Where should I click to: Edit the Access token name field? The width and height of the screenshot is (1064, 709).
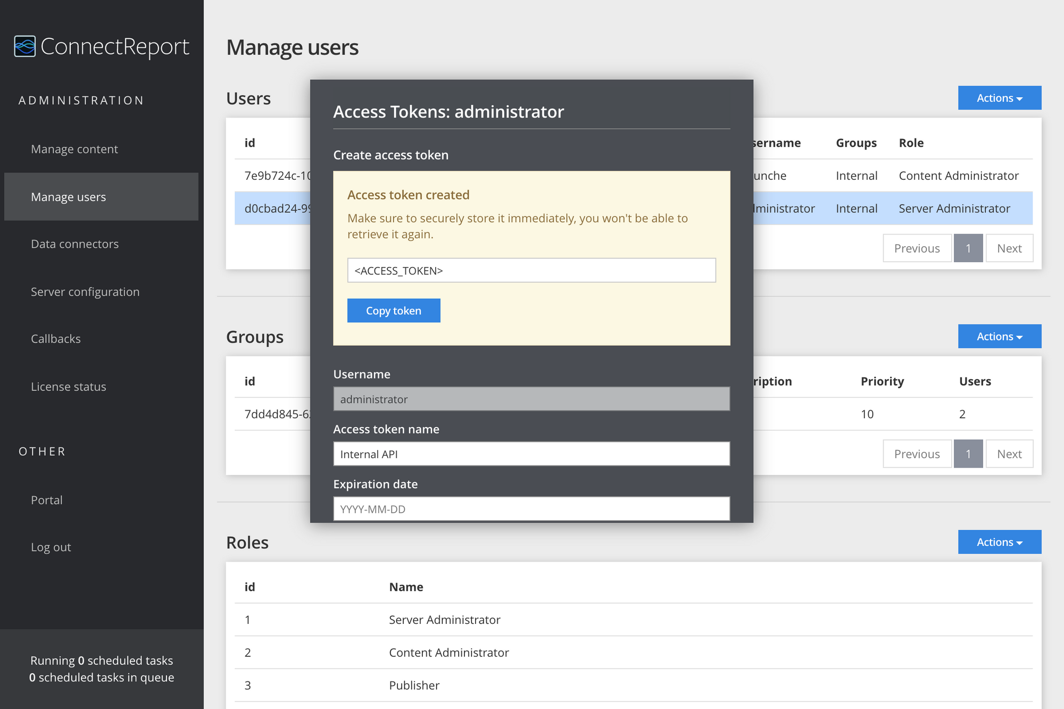click(530, 454)
